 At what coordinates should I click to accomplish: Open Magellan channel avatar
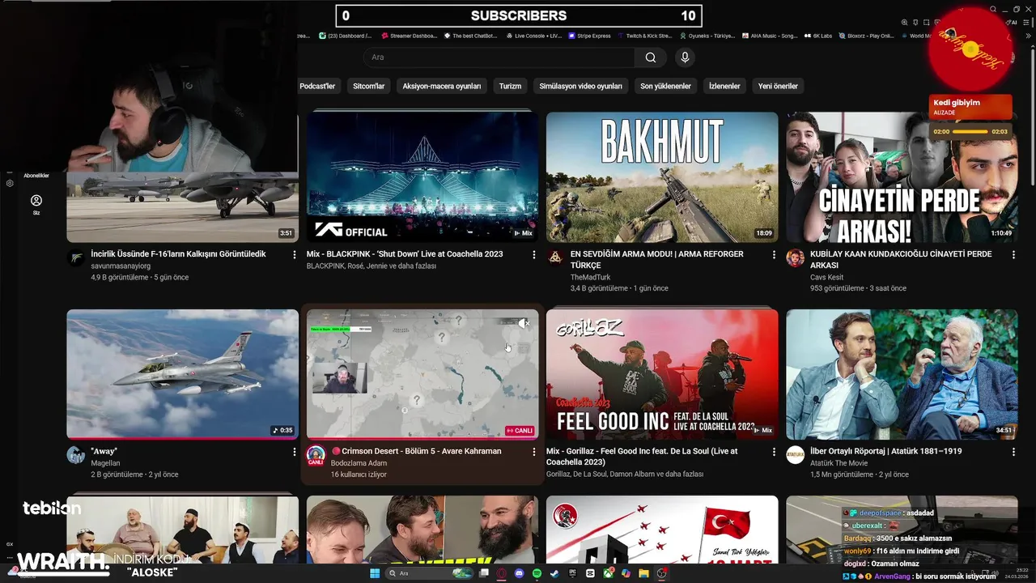(x=76, y=455)
